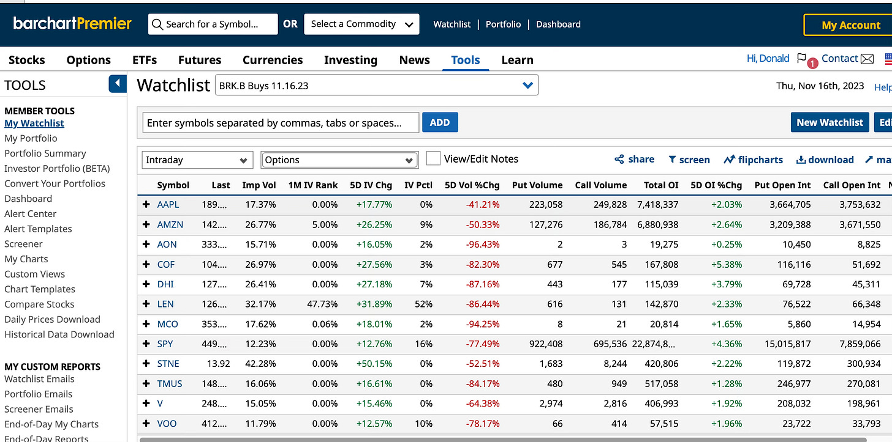Viewport: 892px width, 442px height.
Task: Expand the LEN row plus icon
Action: tap(146, 304)
